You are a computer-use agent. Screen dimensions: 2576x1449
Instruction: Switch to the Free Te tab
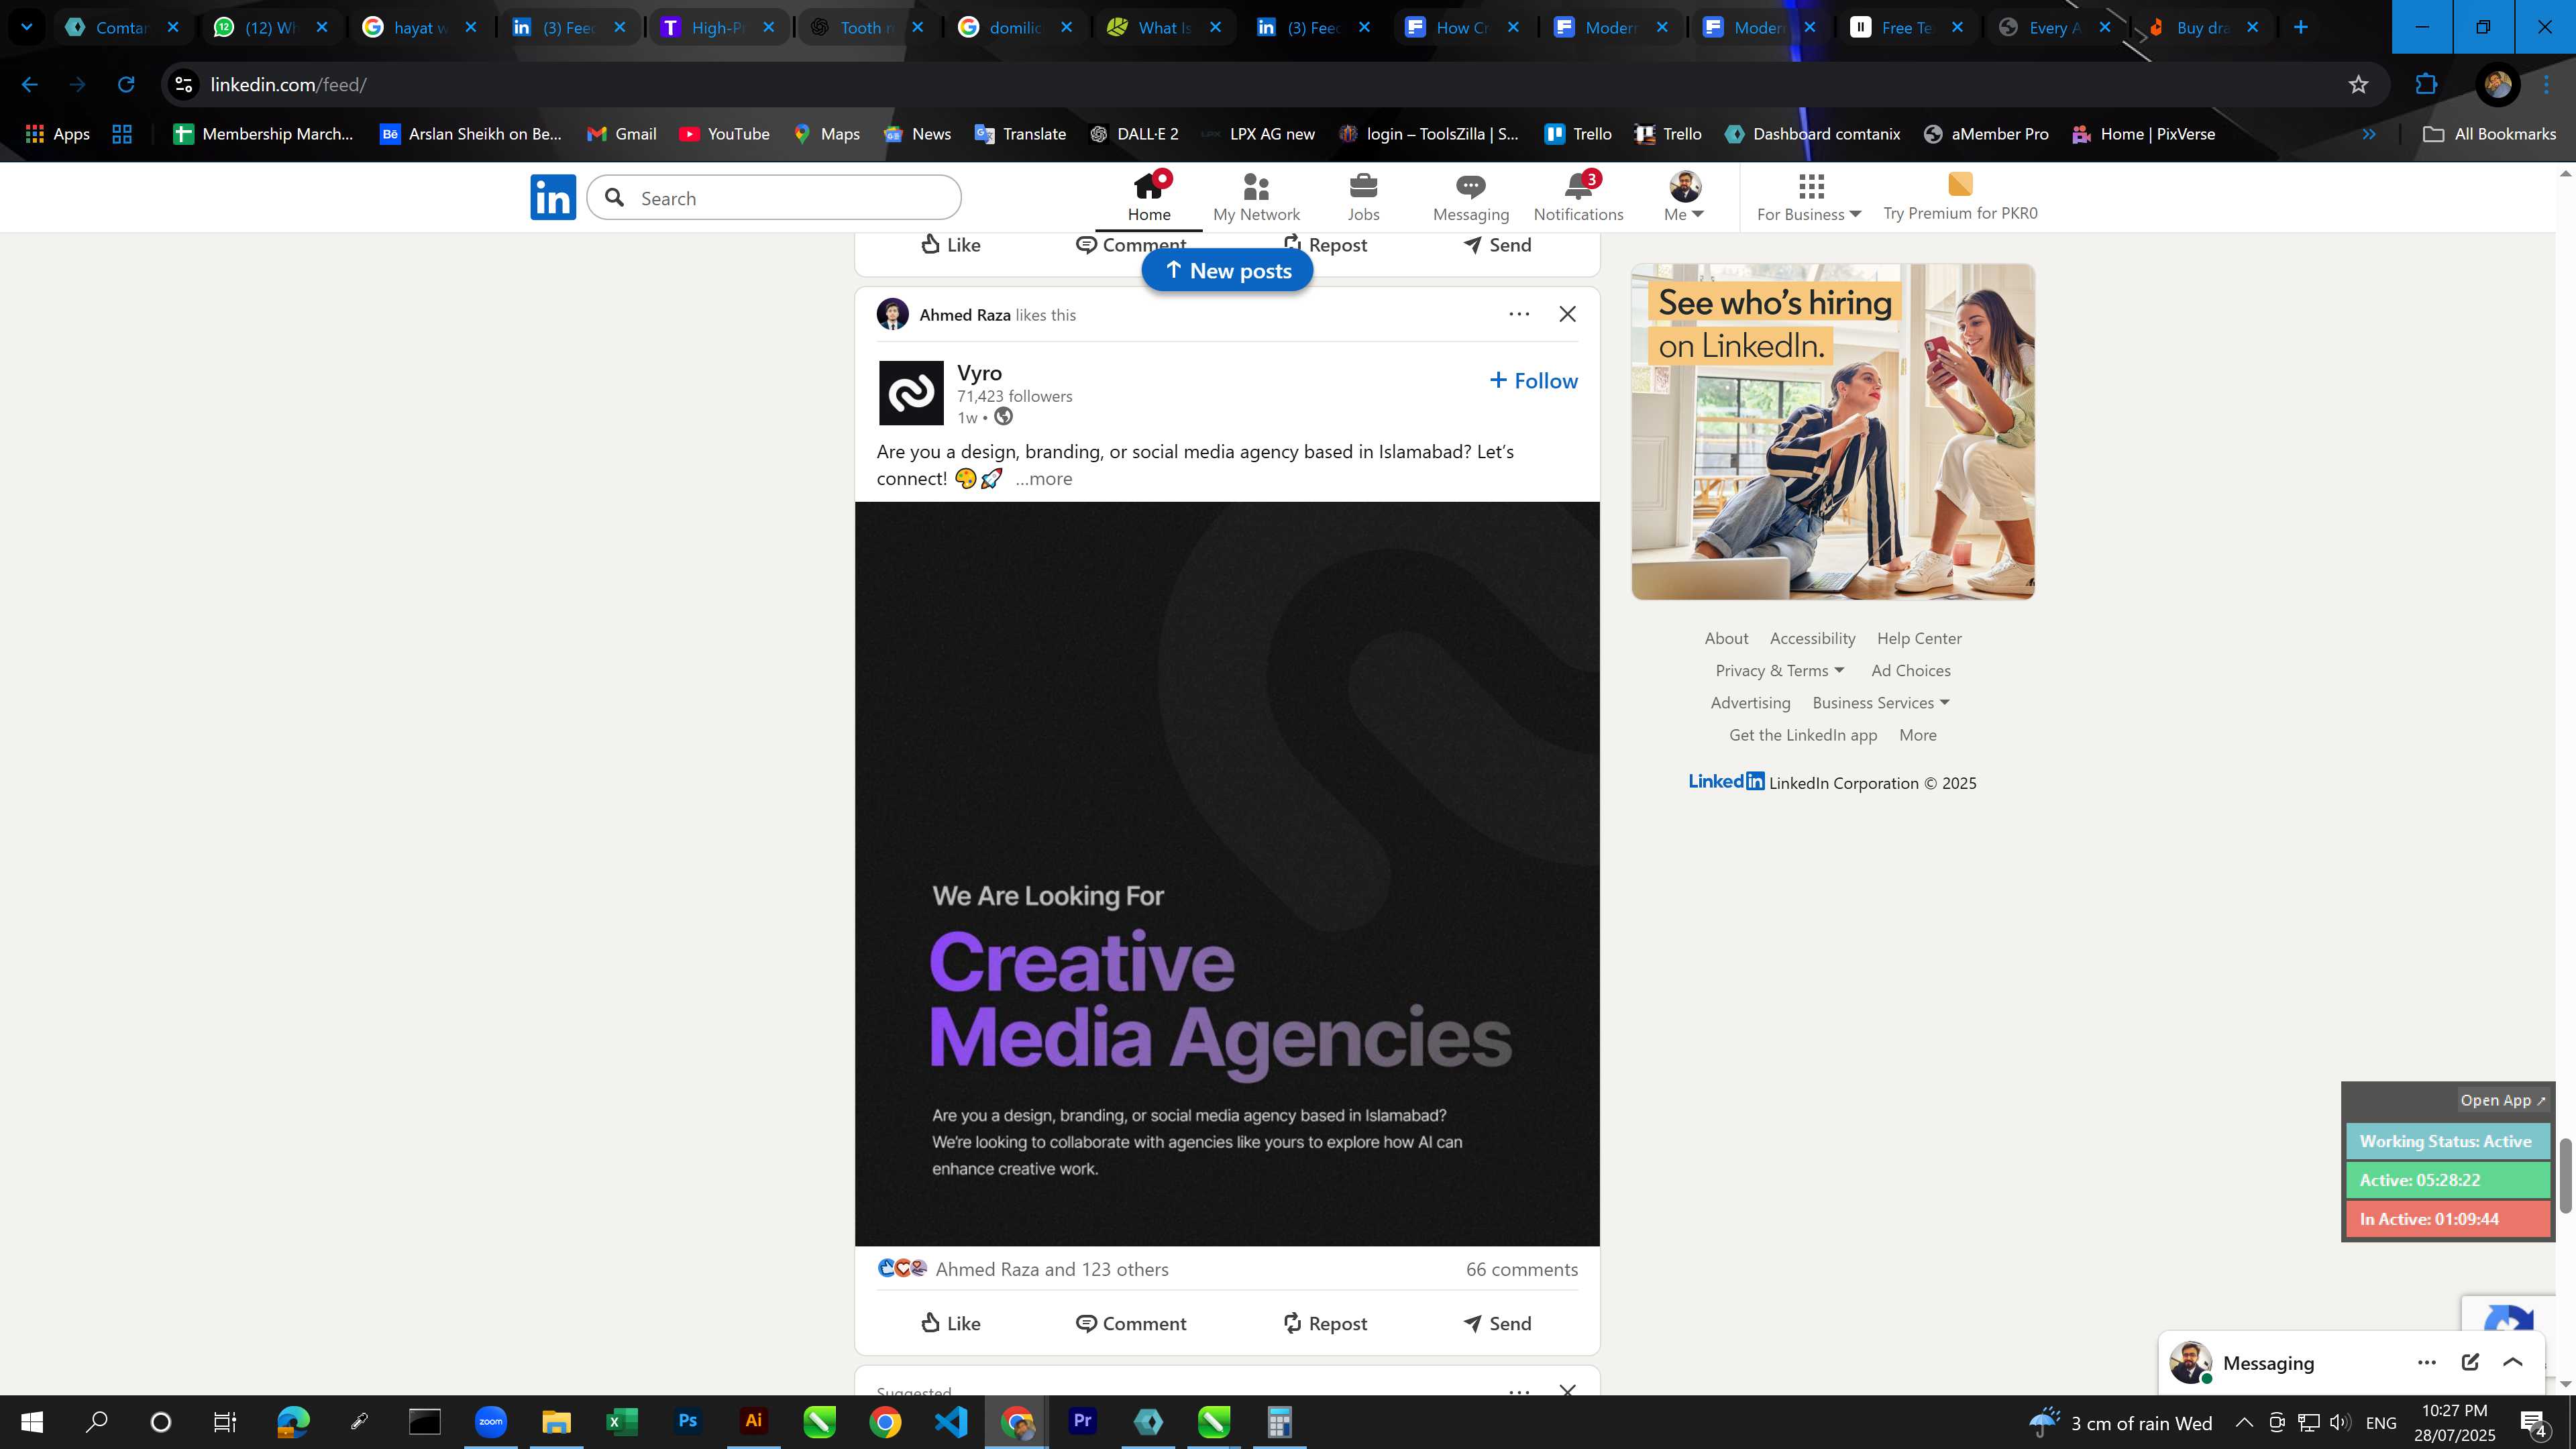coord(1907,27)
